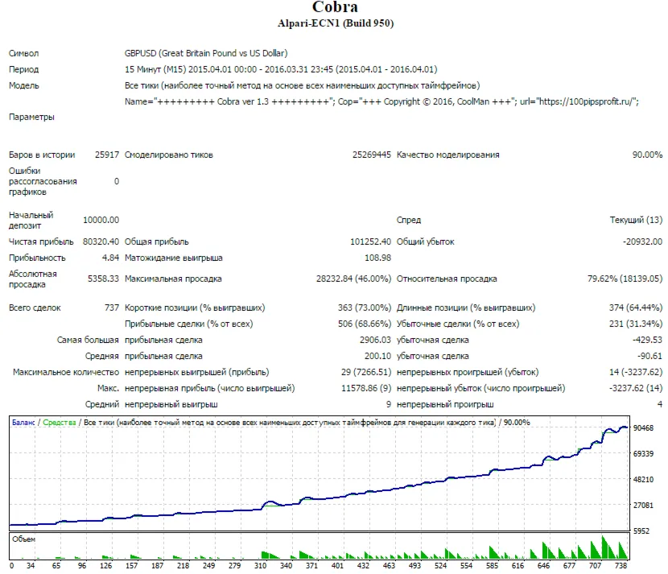Click the Объем volume panel label
The height and width of the screenshot is (574, 668).
(24, 539)
